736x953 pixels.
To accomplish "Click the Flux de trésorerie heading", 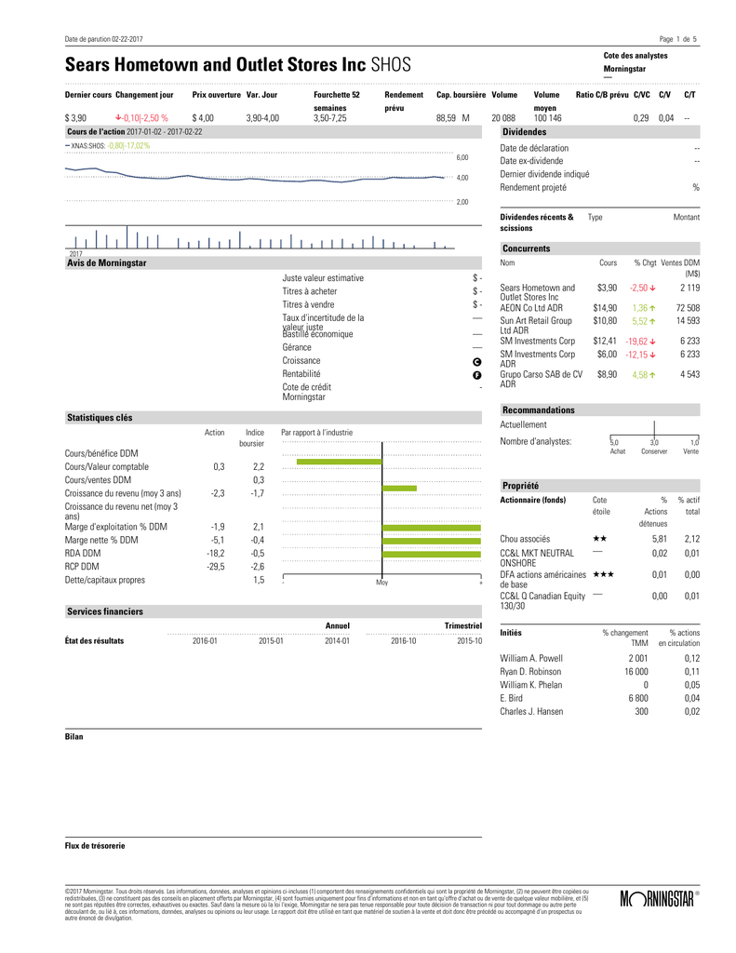I will (x=95, y=846).
